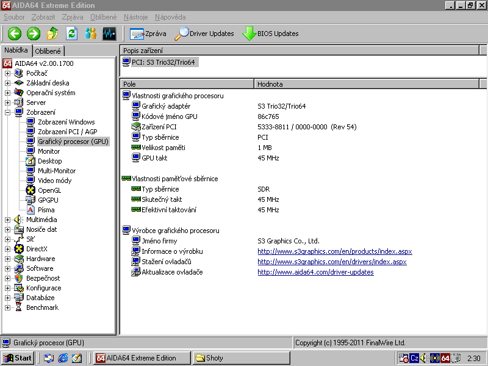Open the aida64.com driver-updates link
This screenshot has width=488, height=366.
[315, 272]
